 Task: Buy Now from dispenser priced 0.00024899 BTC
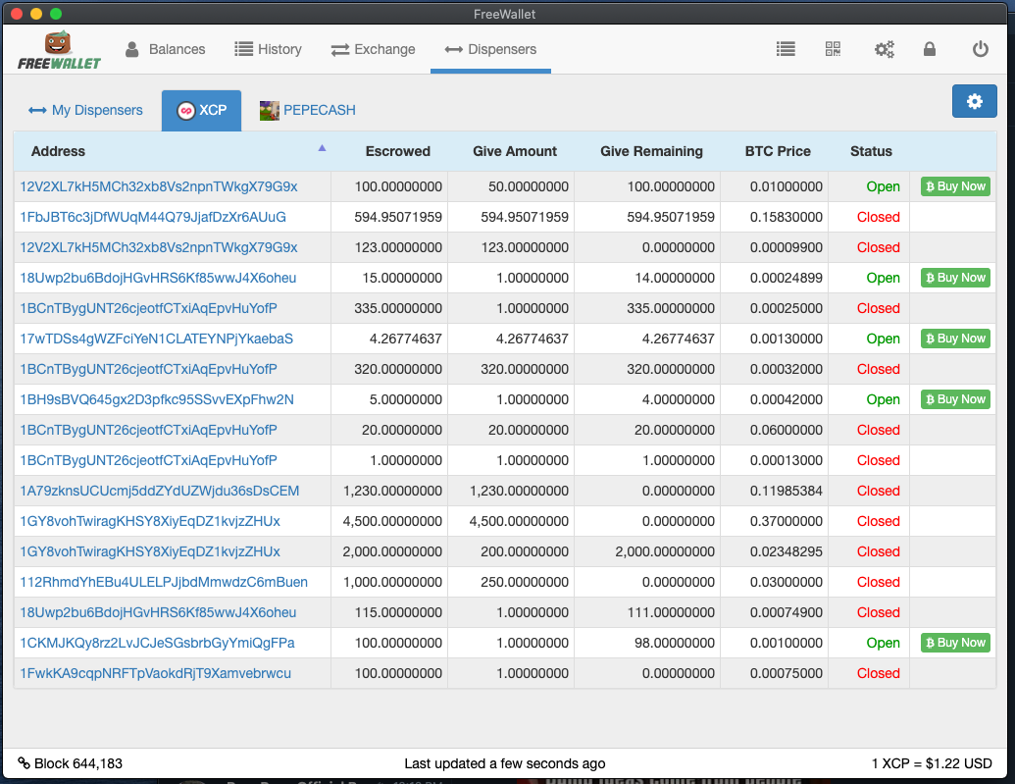tap(955, 278)
